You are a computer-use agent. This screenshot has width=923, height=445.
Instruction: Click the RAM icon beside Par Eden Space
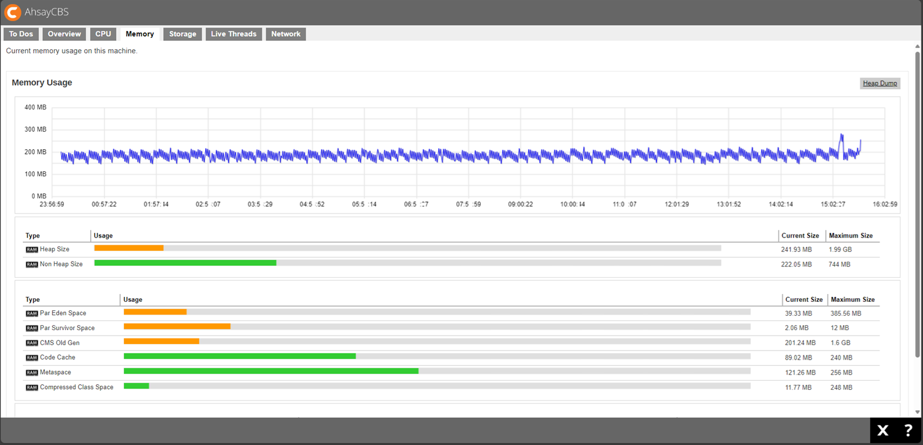coord(31,313)
